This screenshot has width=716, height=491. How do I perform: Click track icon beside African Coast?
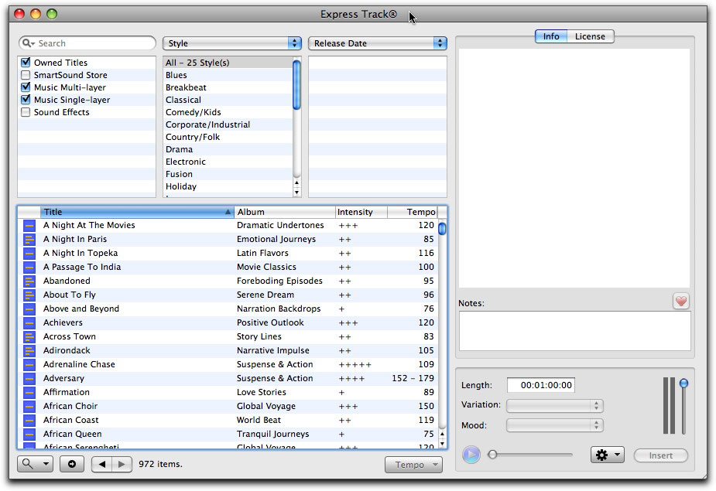pyautogui.click(x=29, y=421)
